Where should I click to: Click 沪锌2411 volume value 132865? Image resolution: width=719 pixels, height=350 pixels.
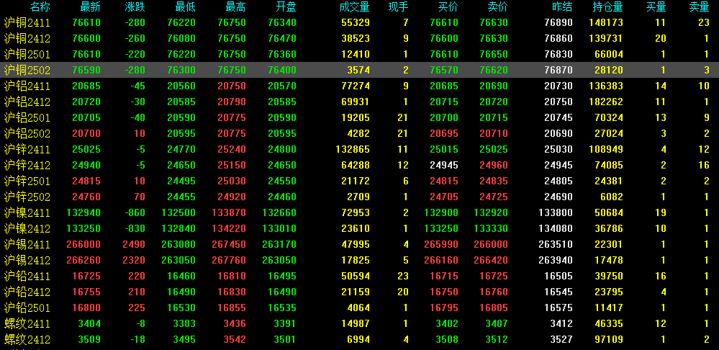353,150
